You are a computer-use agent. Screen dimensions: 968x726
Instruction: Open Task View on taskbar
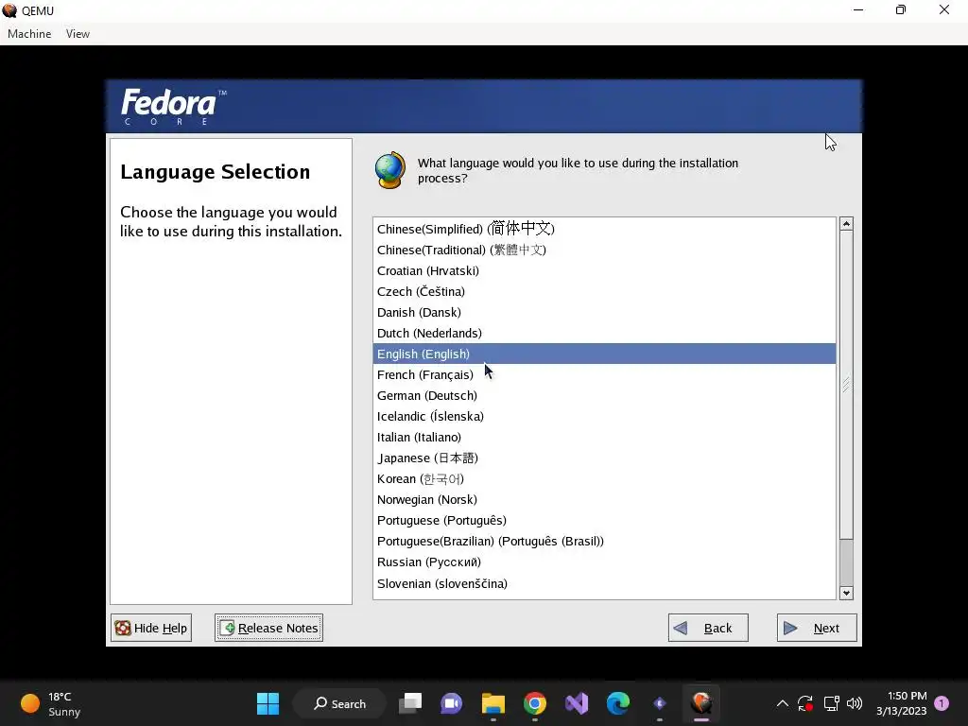[410, 703]
